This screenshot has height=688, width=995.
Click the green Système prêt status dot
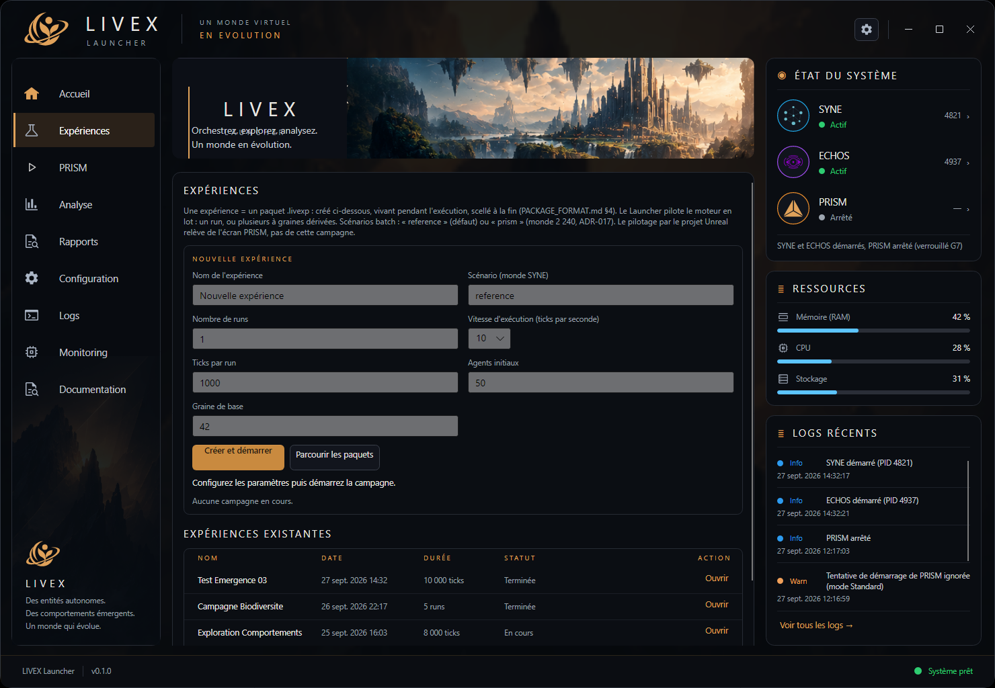(x=918, y=671)
